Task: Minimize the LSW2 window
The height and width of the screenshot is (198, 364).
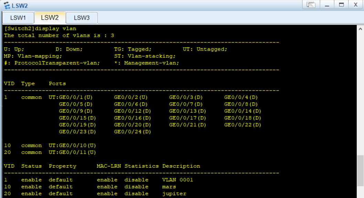Action: pyautogui.click(x=327, y=4)
